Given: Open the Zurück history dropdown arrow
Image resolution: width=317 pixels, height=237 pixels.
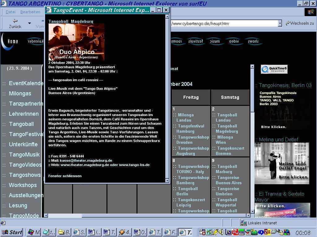Looking at the screenshot, I should pos(29,23).
